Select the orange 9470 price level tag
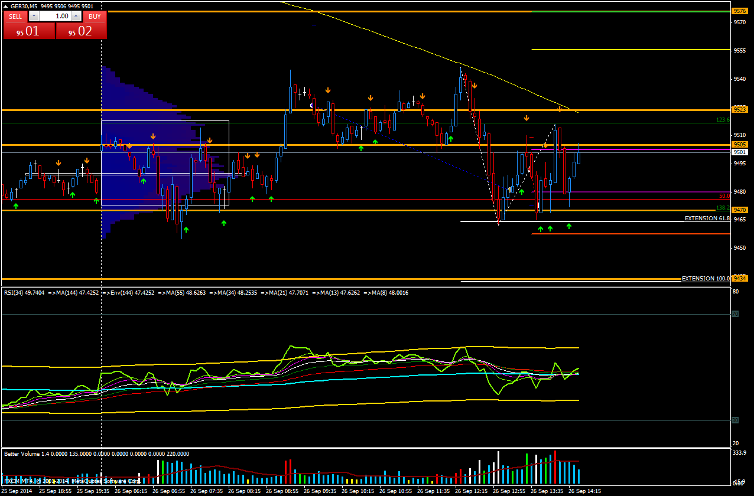This screenshot has height=496, width=754. 739,210
